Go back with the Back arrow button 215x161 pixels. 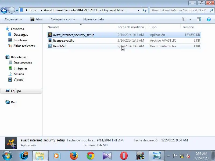(4, 10)
